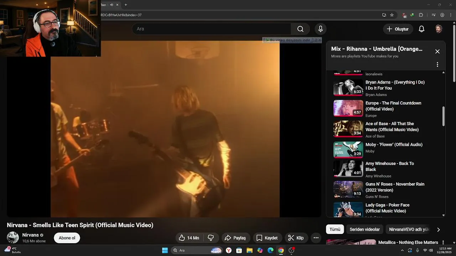Image resolution: width=456 pixels, height=256 pixels.
Task: Close the Mix playlist panel
Action: (x=437, y=52)
